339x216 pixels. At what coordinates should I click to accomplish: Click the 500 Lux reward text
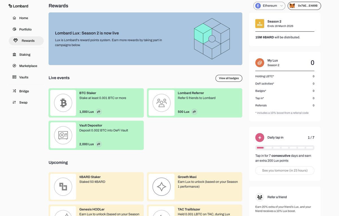pos(184,112)
